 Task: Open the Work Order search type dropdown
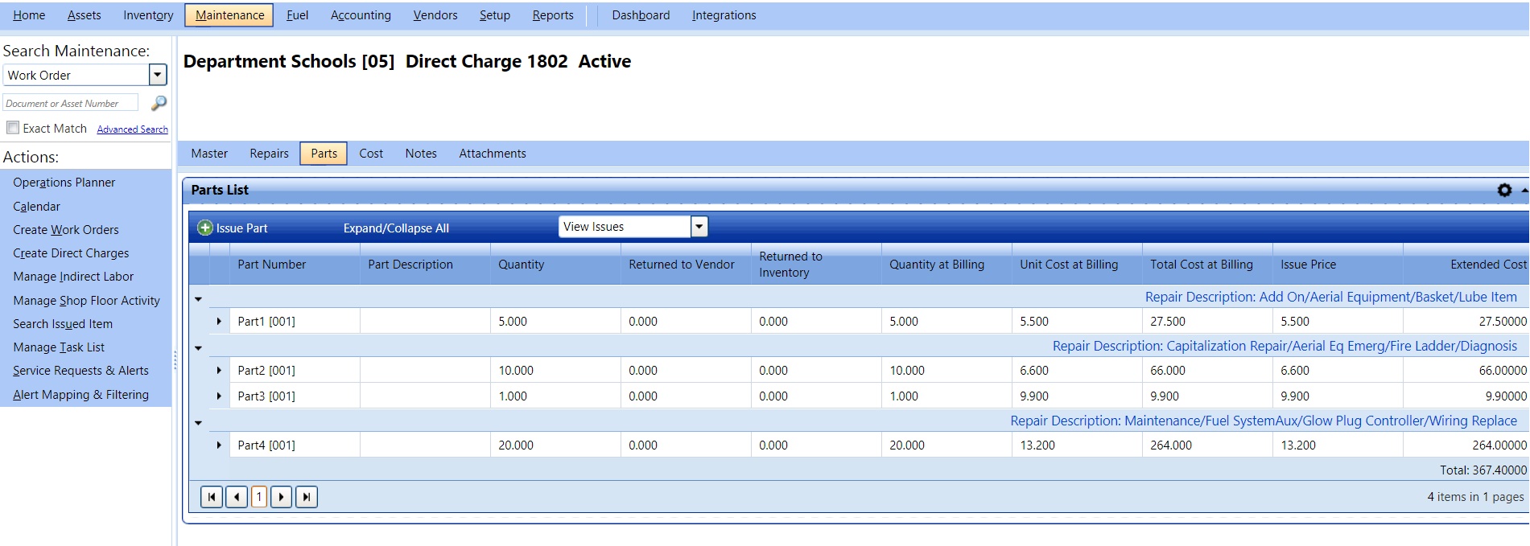pos(158,75)
